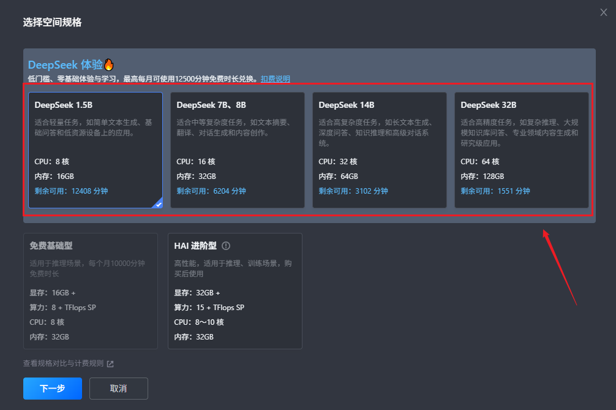Click 剩余可用：12408 分钟 text
Image resolution: width=616 pixels, height=410 pixels.
pyautogui.click(x=71, y=191)
